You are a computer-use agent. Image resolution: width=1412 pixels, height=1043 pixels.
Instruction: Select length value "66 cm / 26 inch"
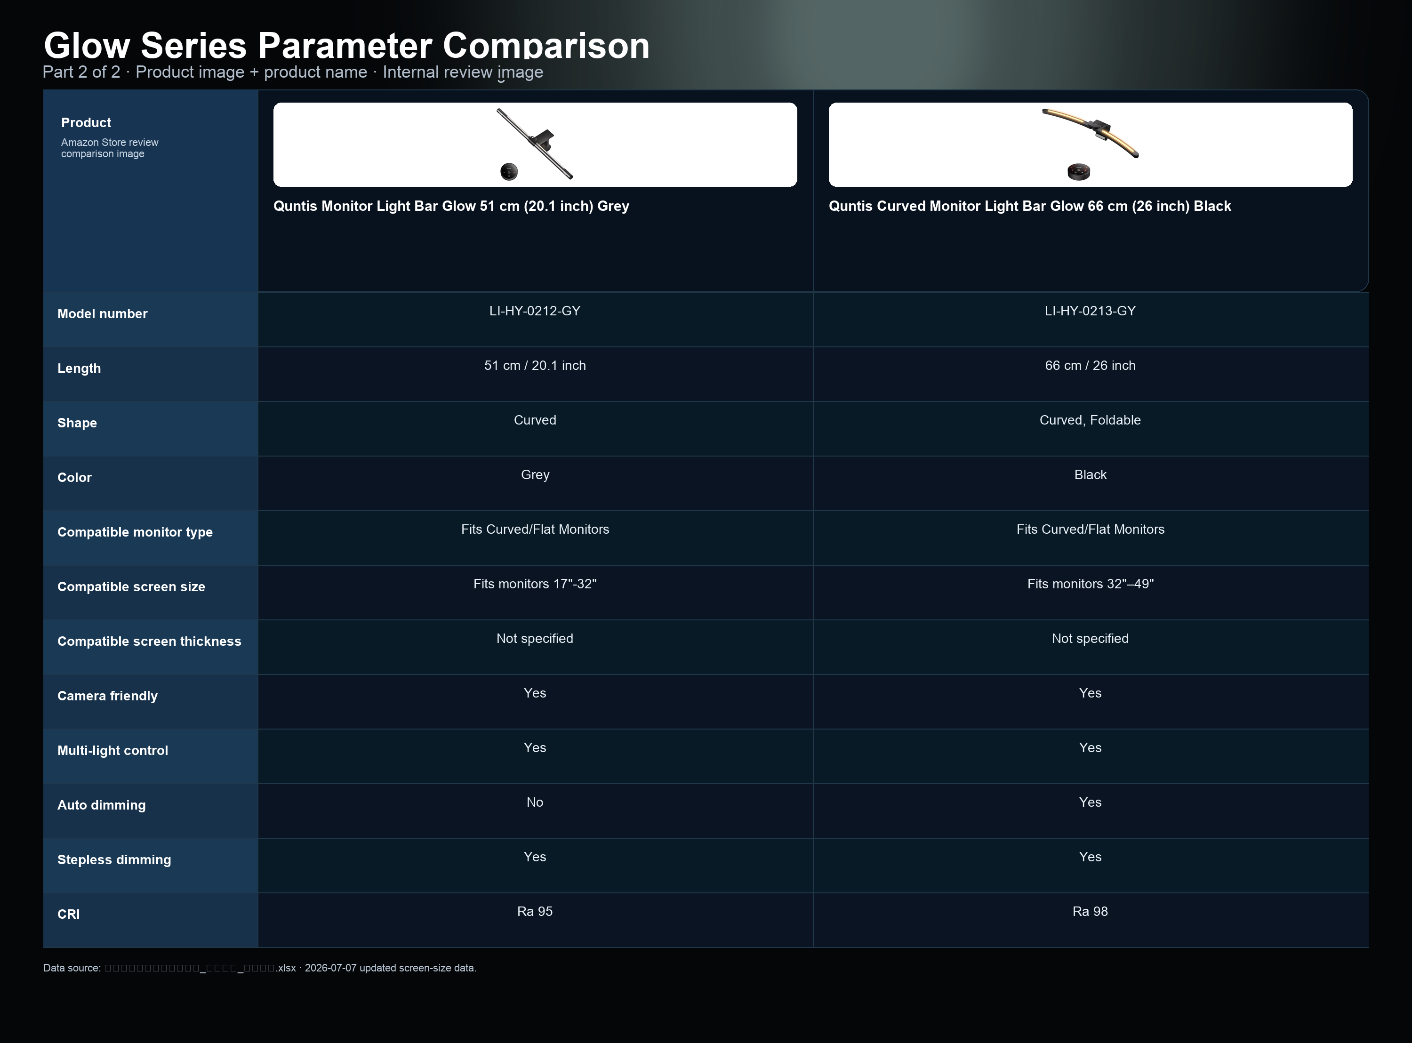(1090, 366)
